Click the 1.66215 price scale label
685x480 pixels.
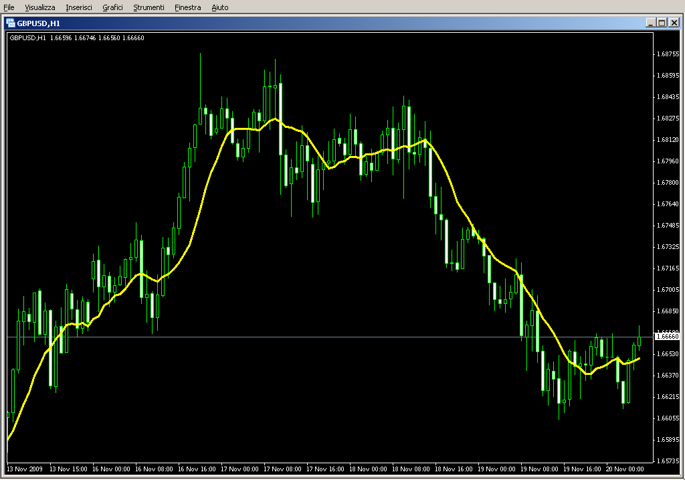coord(668,397)
